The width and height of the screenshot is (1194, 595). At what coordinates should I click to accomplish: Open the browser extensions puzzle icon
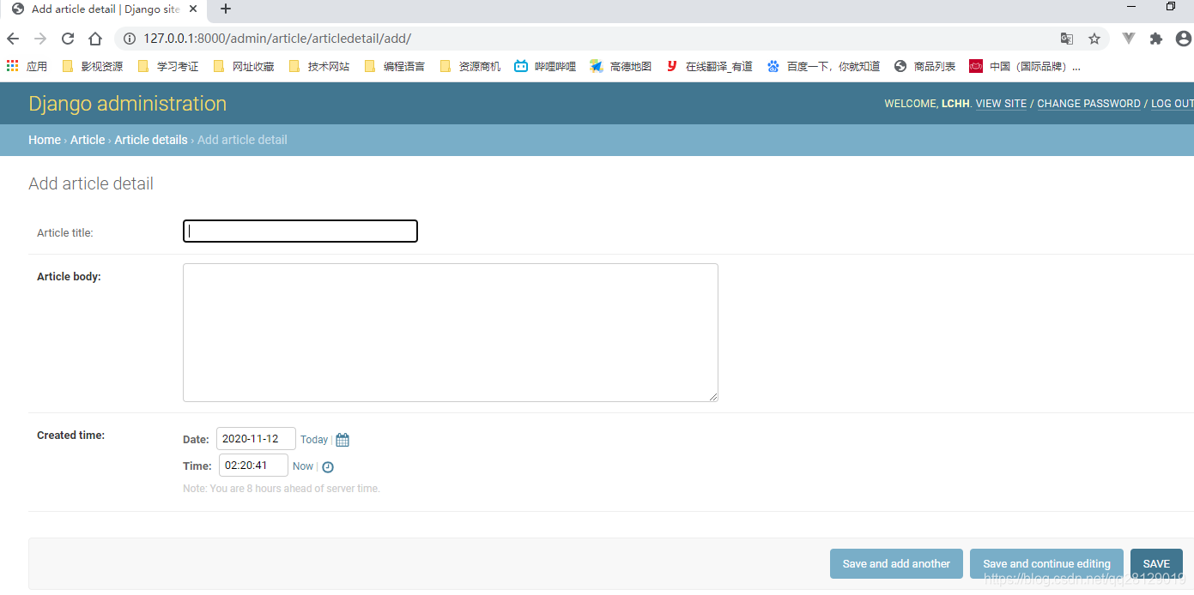pos(1156,39)
